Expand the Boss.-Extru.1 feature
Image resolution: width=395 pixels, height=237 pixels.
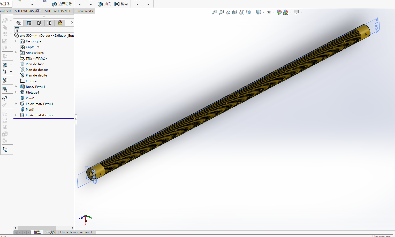click(16, 87)
